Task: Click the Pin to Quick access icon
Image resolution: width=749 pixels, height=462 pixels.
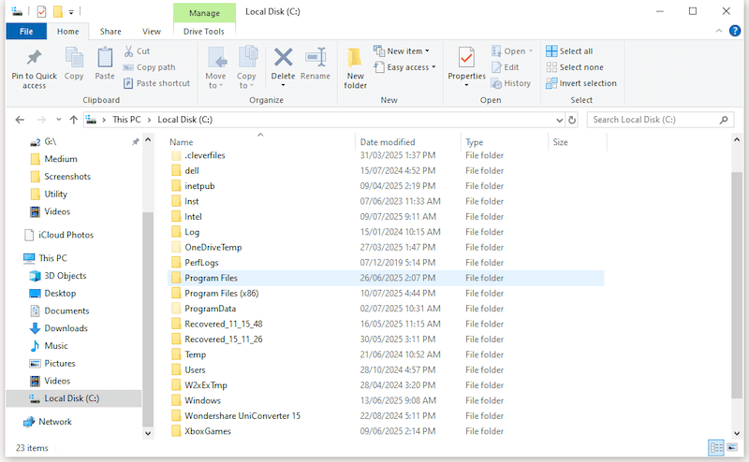Action: click(x=34, y=62)
